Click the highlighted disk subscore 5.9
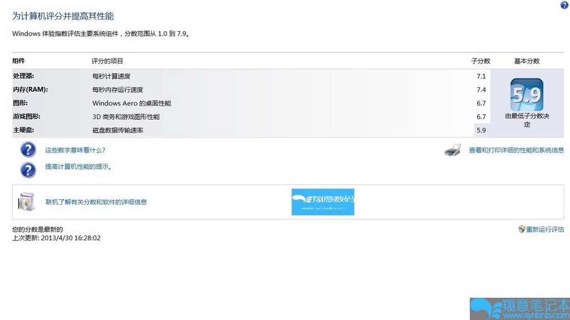 tap(481, 130)
